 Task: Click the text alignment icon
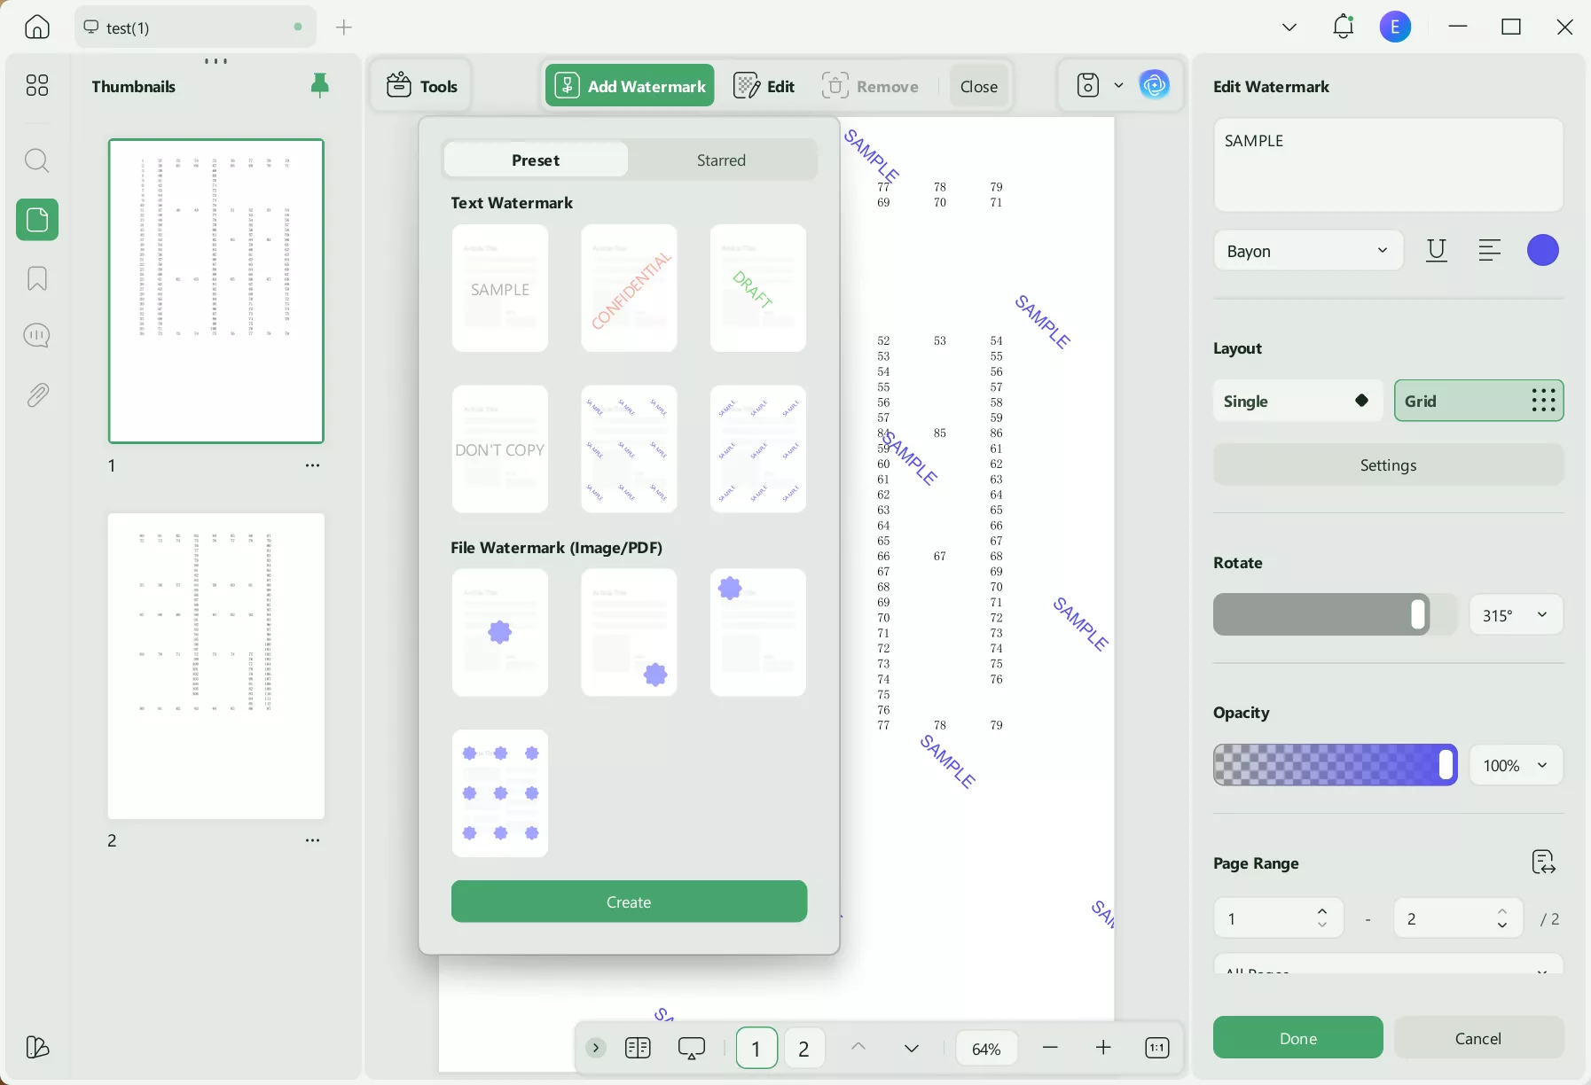click(1490, 251)
